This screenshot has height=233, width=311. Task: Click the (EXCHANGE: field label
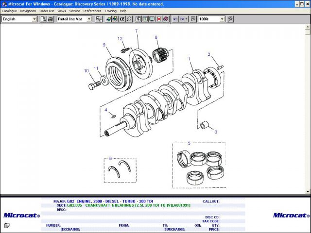(x=70, y=230)
